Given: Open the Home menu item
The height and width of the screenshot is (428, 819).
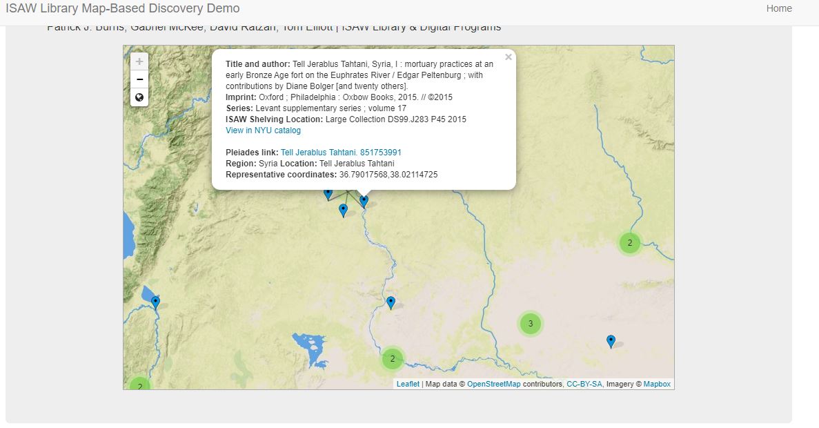Looking at the screenshot, I should (x=779, y=8).
